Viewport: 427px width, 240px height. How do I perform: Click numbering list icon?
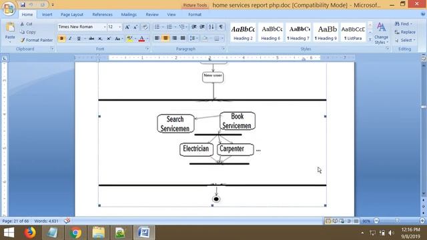pyautogui.click(x=169, y=27)
